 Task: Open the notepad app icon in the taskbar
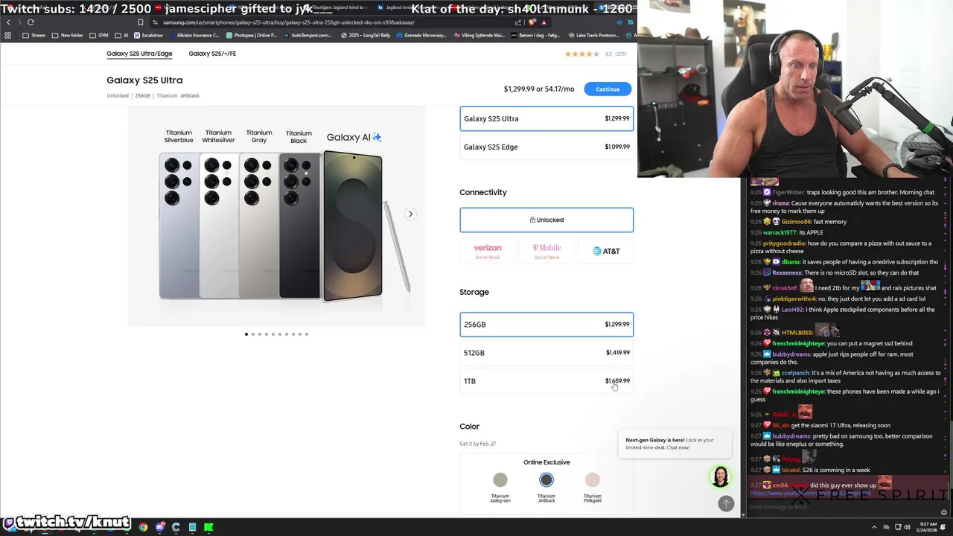pyautogui.click(x=192, y=527)
